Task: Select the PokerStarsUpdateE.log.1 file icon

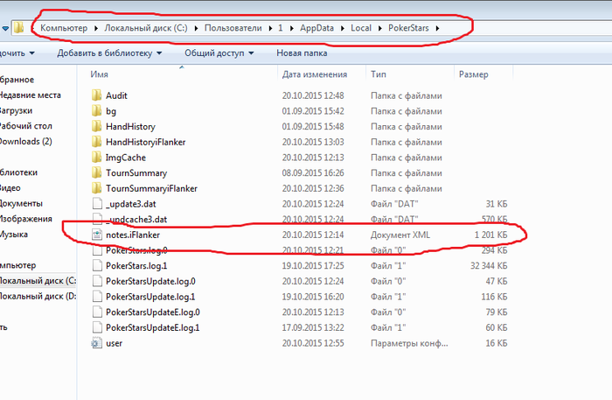Action: click(97, 327)
